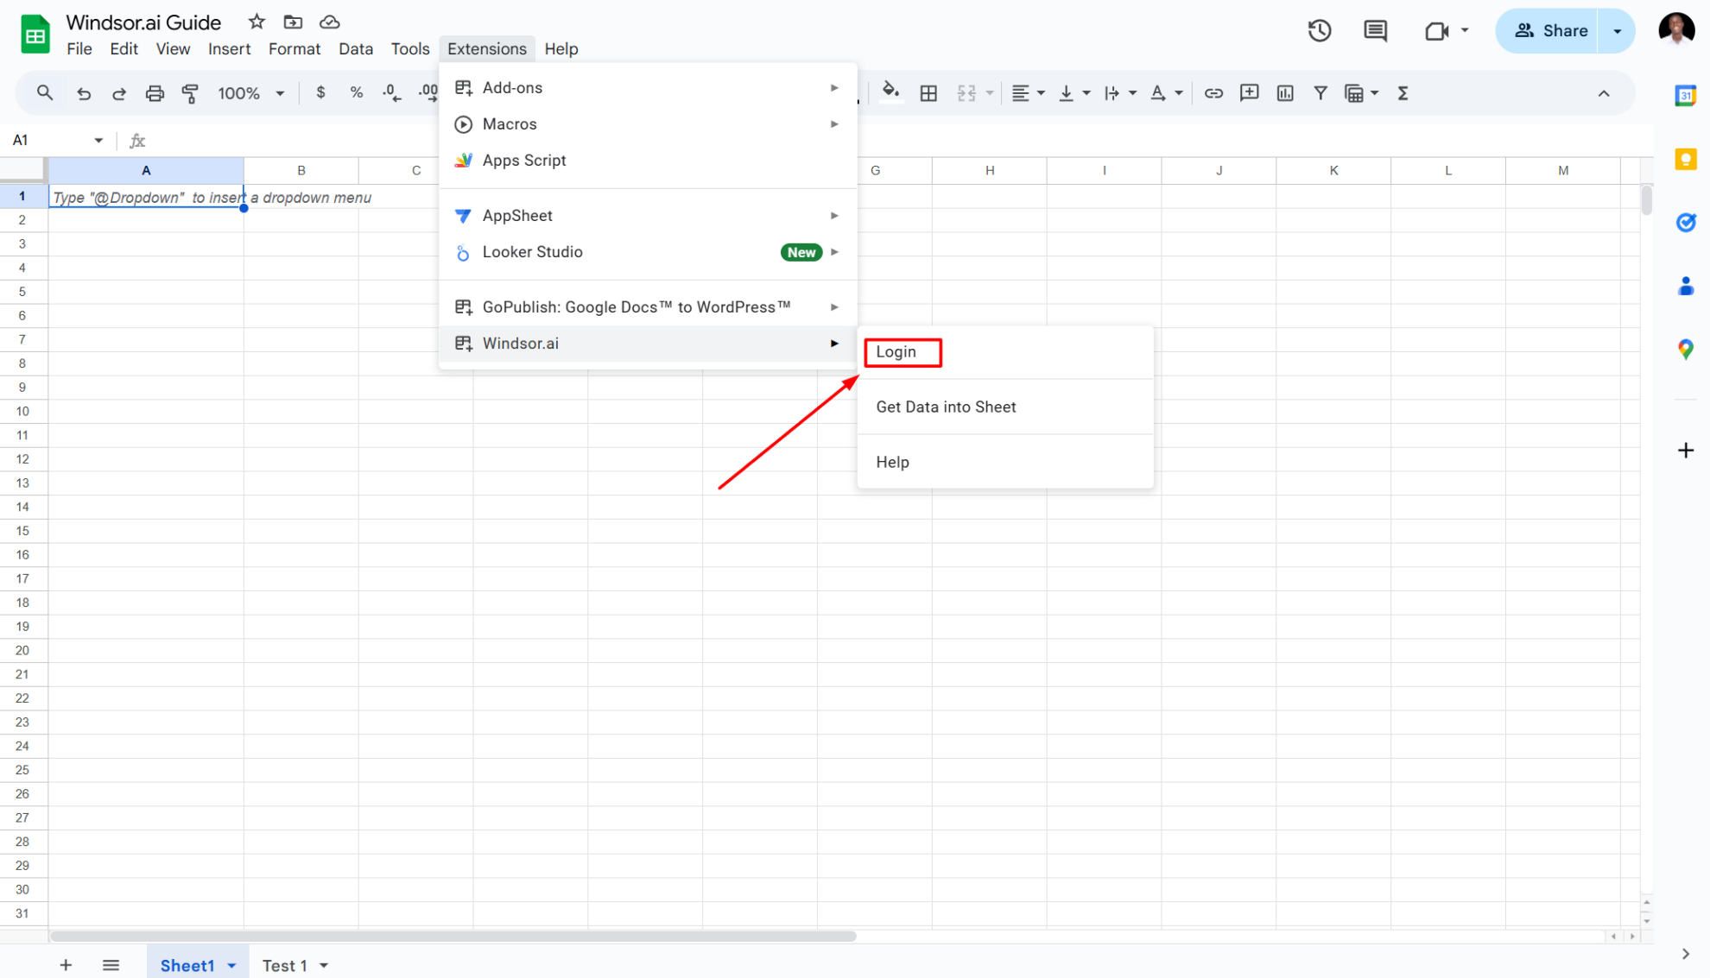Star the Windsor.ai Guide document
This screenshot has height=978, width=1710.
[x=256, y=22]
